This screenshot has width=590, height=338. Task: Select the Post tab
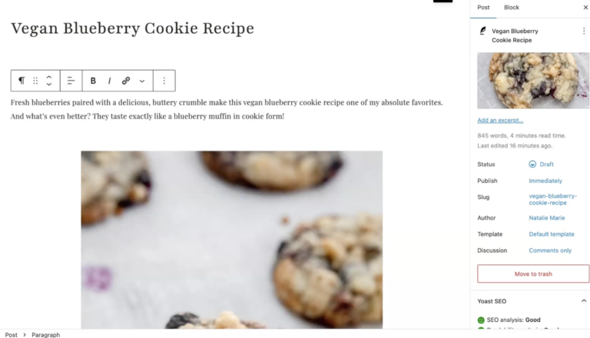[483, 8]
